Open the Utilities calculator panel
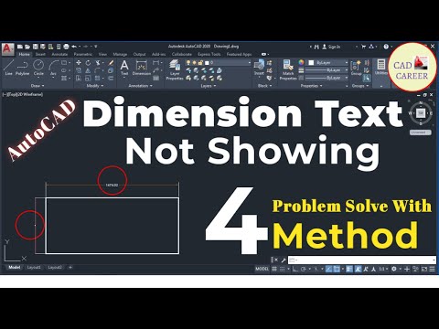Image resolution: width=439 pixels, height=329 pixels. click(381, 67)
